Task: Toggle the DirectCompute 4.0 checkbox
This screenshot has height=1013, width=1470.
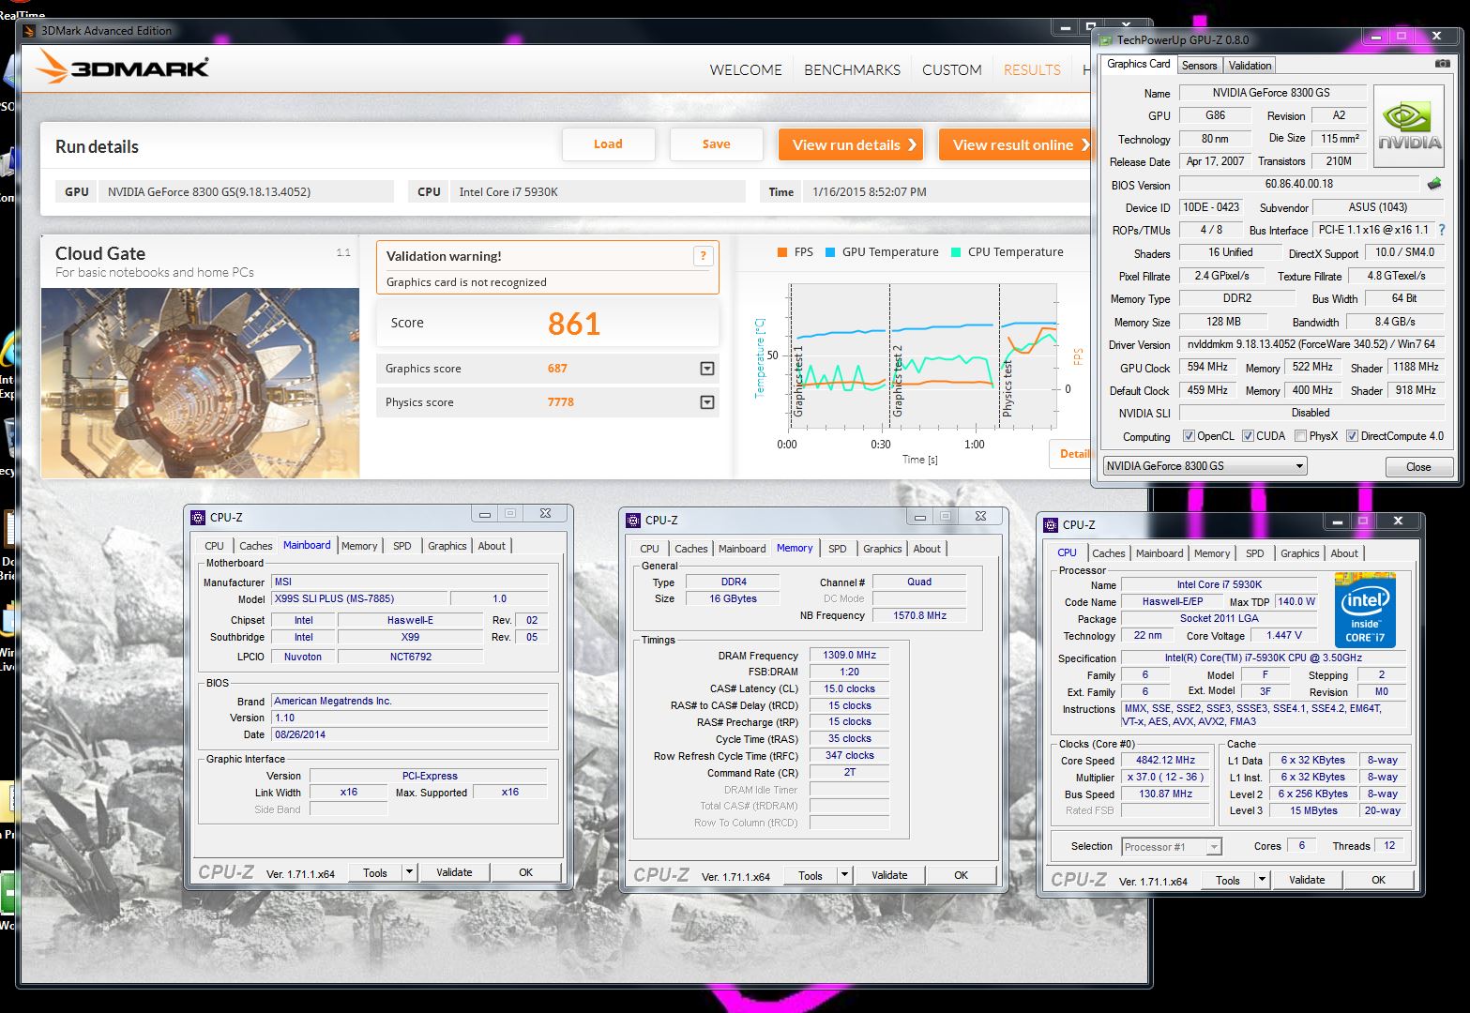Action: pyautogui.click(x=1352, y=436)
